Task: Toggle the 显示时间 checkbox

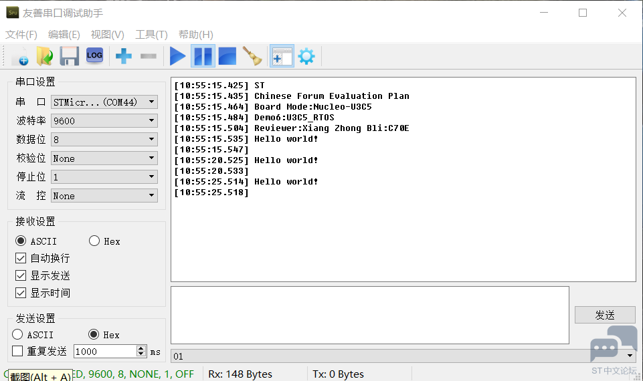Action: [x=21, y=293]
